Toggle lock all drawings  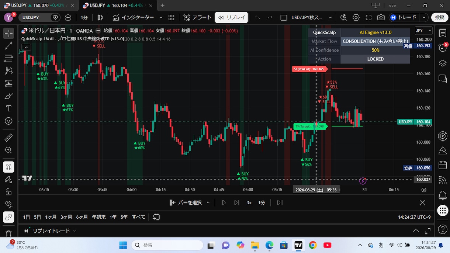coord(8,192)
